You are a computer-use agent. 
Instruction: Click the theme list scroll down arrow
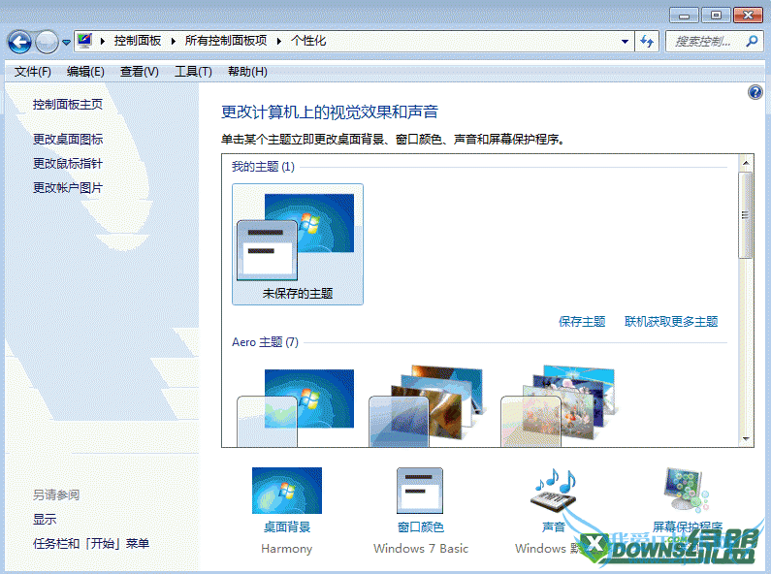pyautogui.click(x=746, y=439)
